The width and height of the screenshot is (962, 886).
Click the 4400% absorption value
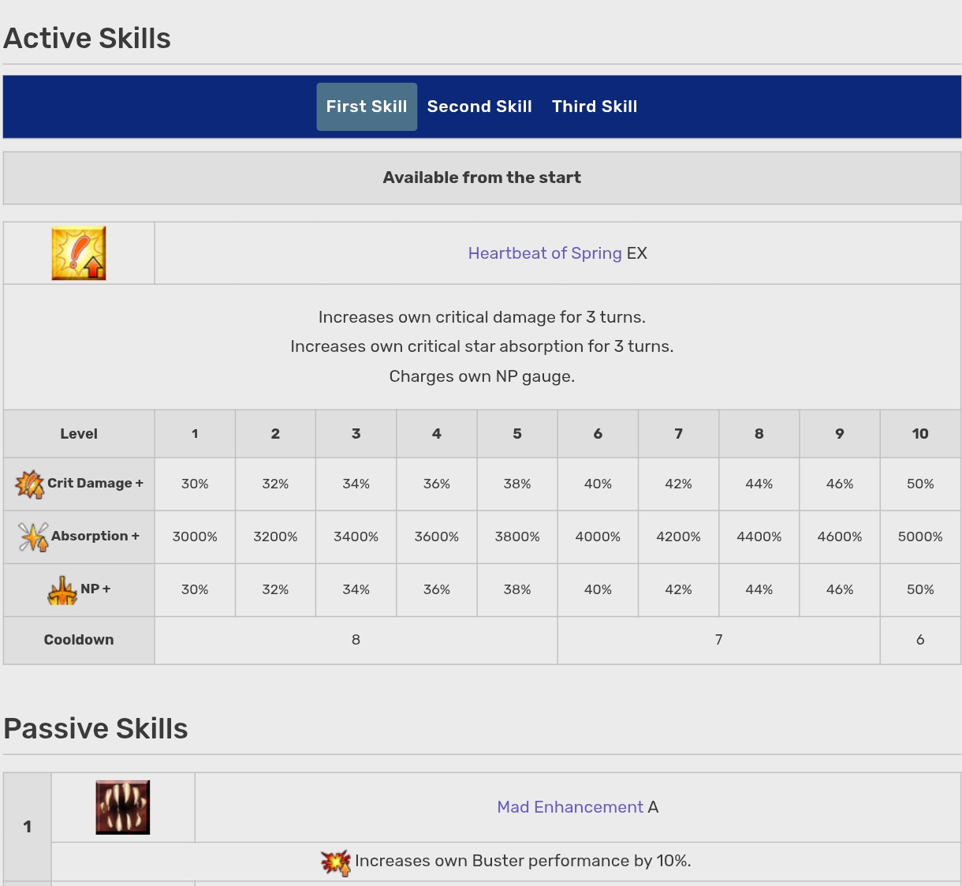point(759,536)
